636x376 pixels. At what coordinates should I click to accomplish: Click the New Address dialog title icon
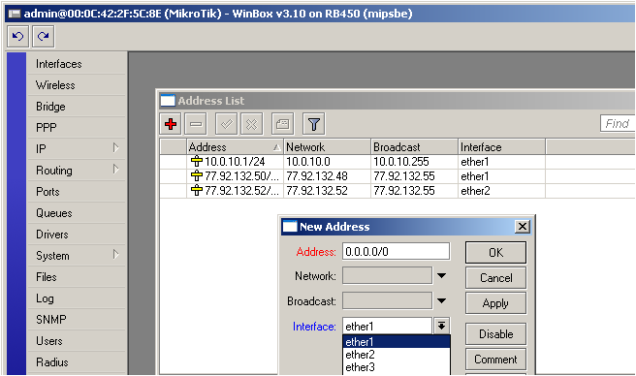pyautogui.click(x=290, y=227)
